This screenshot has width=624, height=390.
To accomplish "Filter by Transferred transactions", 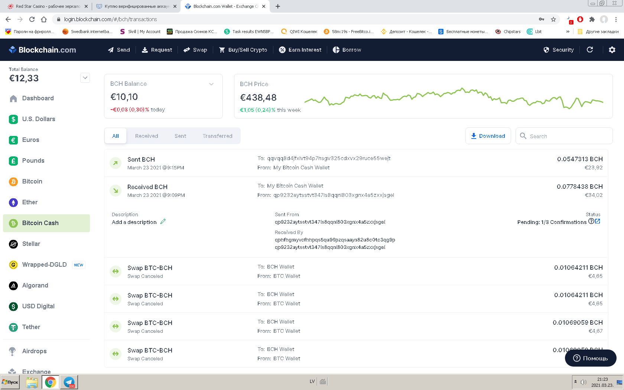I will tap(218, 136).
